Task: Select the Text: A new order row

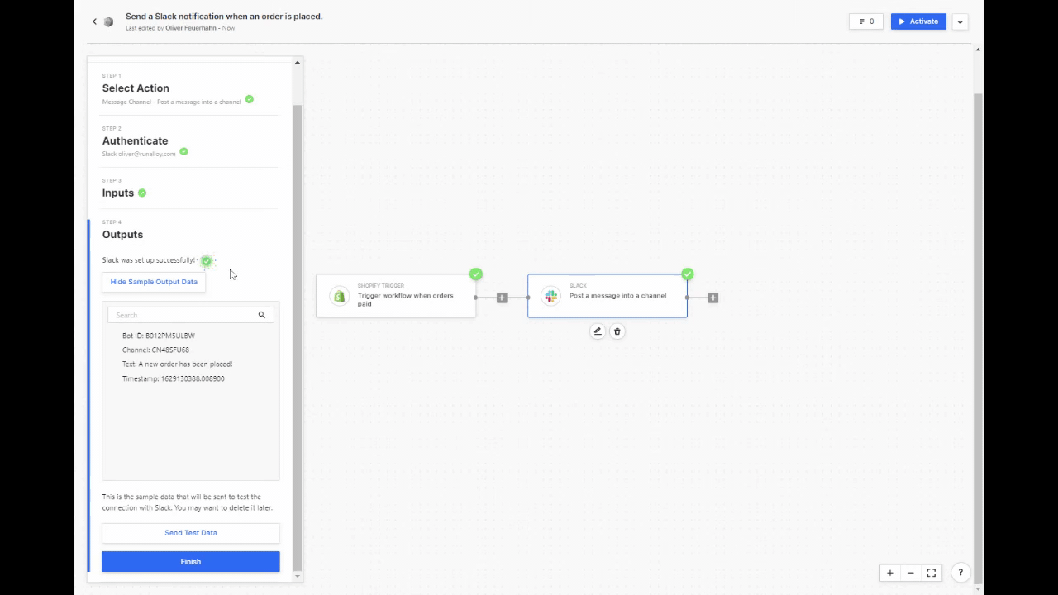Action: (177, 364)
